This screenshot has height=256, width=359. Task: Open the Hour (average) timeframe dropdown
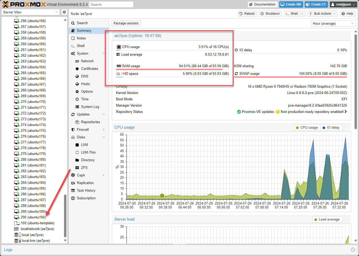(x=333, y=23)
